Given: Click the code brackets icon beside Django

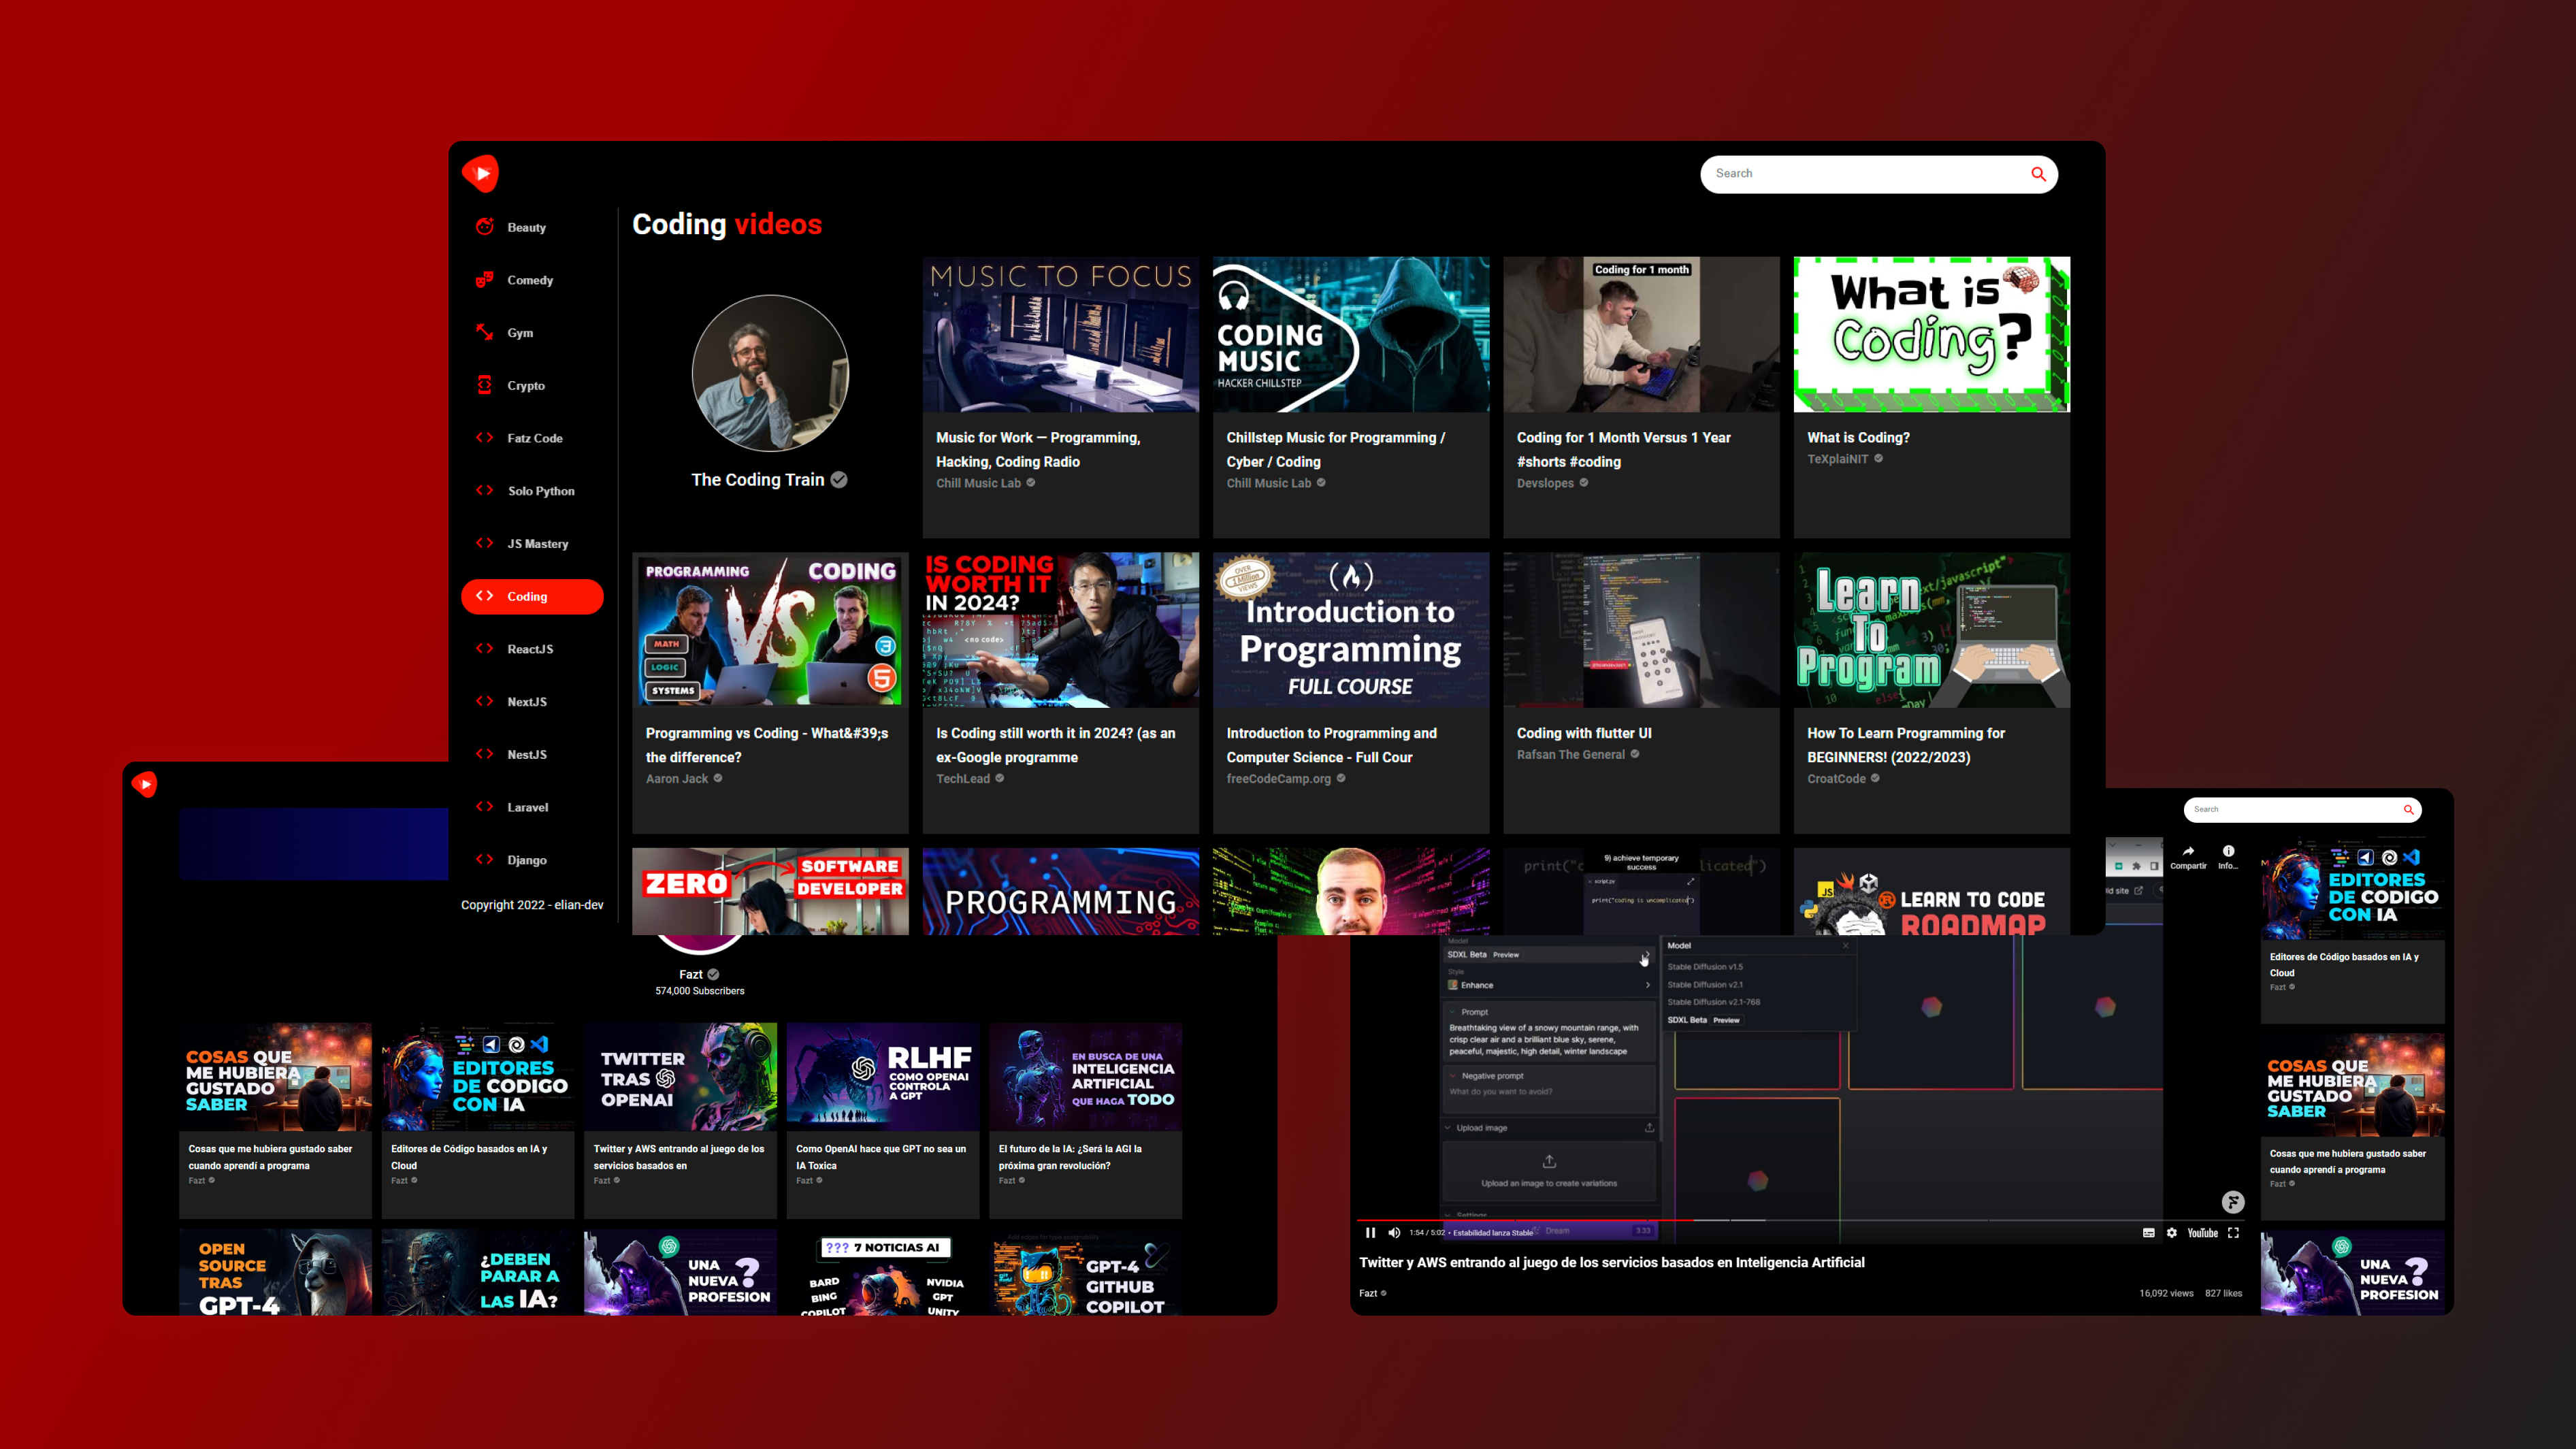Looking at the screenshot, I should pyautogui.click(x=485, y=859).
